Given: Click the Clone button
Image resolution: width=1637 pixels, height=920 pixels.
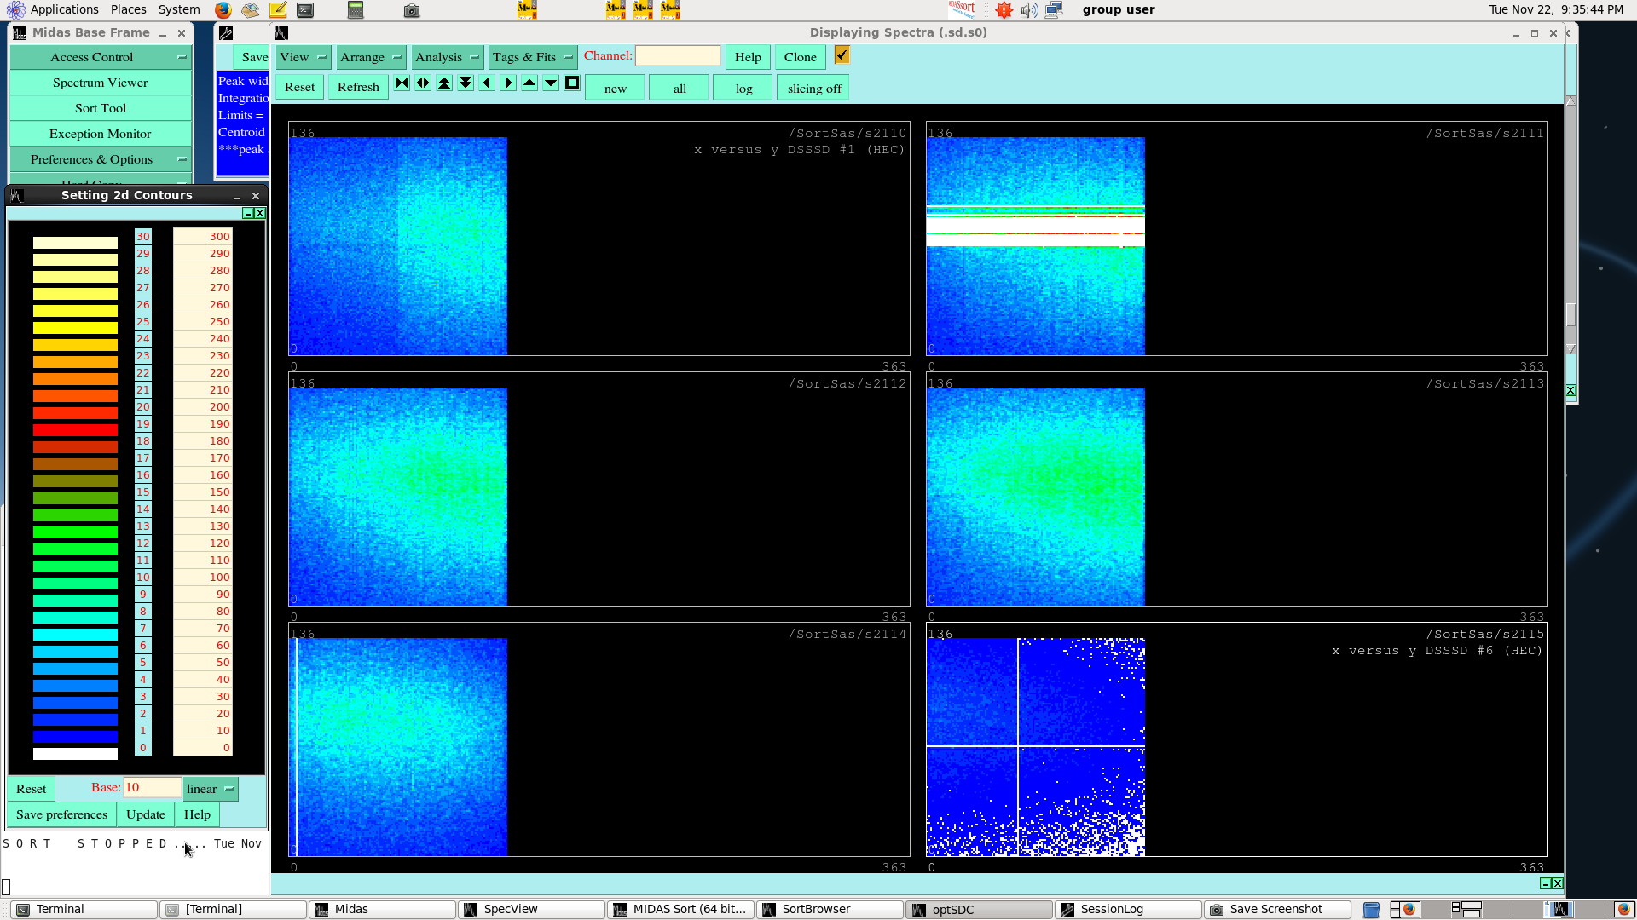Looking at the screenshot, I should [x=800, y=57].
